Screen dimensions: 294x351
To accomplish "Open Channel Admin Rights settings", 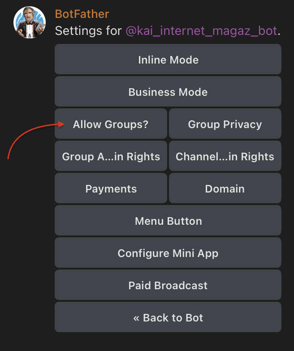I will coord(225,157).
